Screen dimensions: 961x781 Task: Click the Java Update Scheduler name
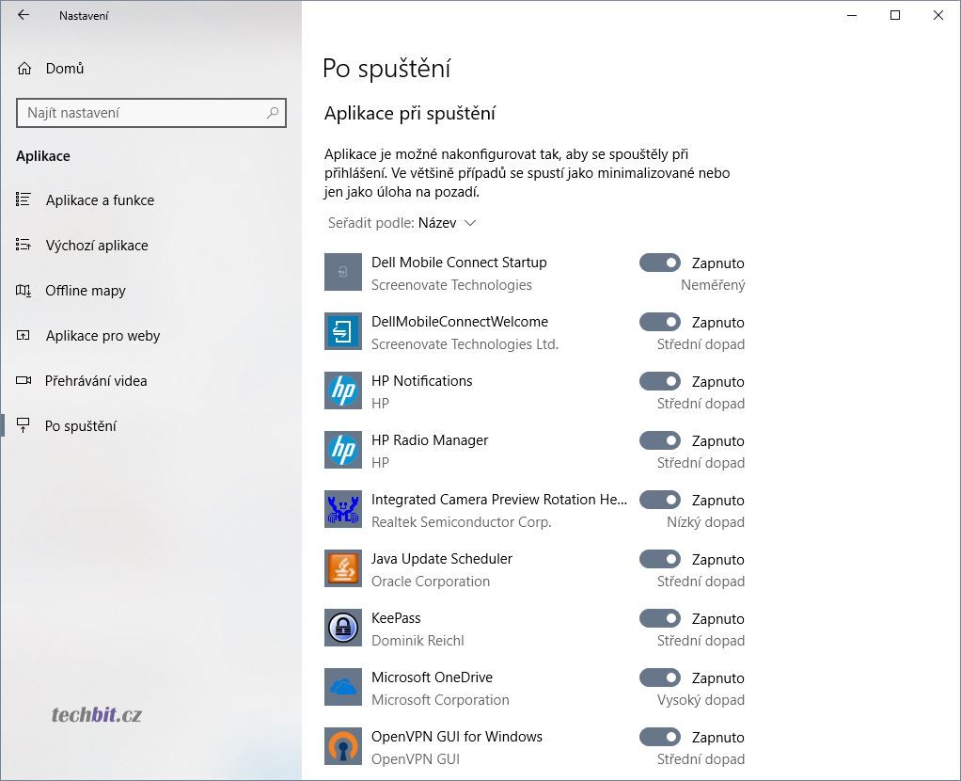pos(441,559)
